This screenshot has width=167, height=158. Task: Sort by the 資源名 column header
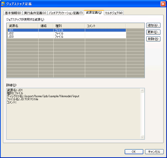[22, 26]
